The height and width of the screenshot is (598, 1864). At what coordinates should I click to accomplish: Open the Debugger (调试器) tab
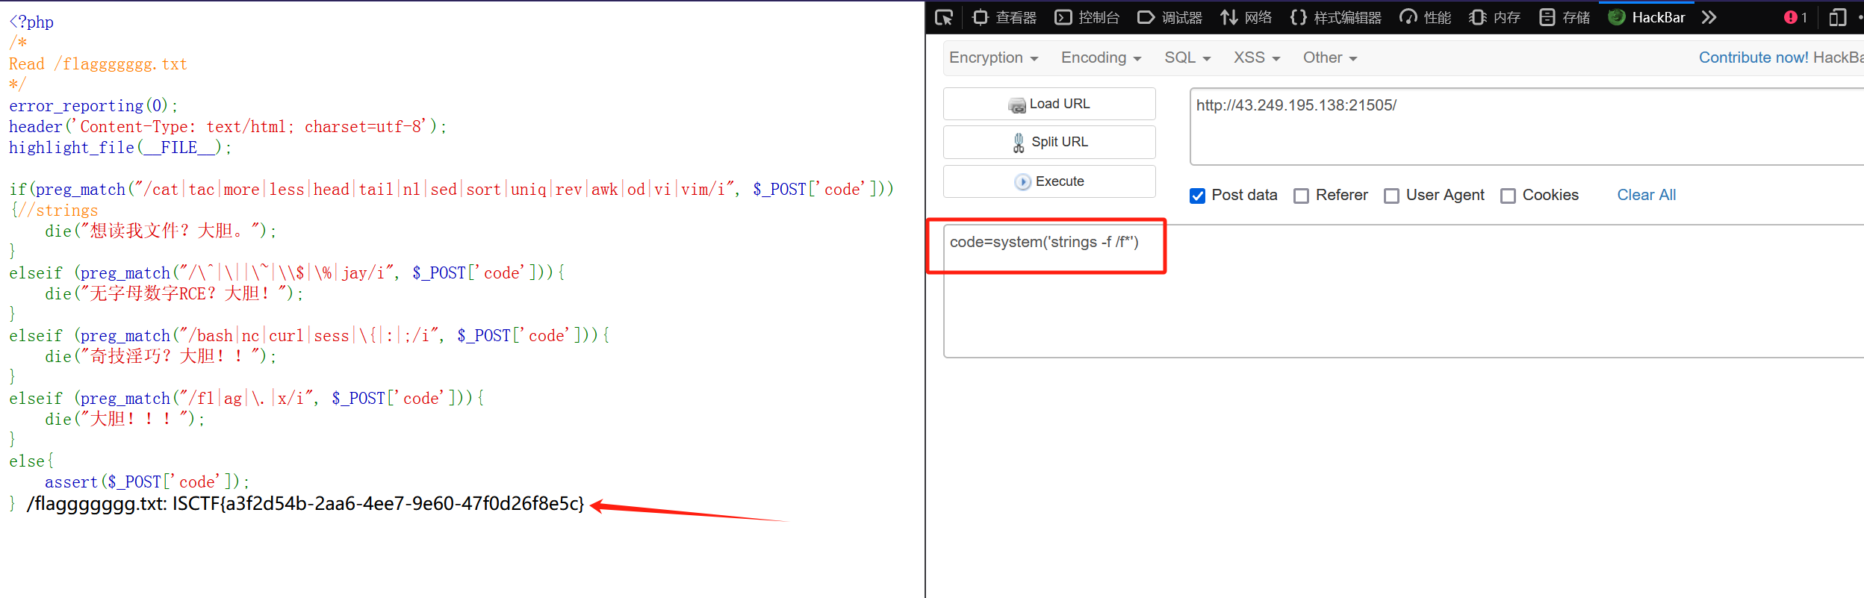point(1169,17)
